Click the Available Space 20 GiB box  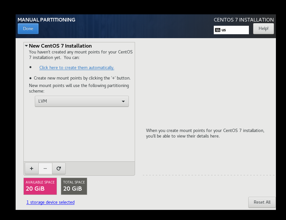click(40, 186)
